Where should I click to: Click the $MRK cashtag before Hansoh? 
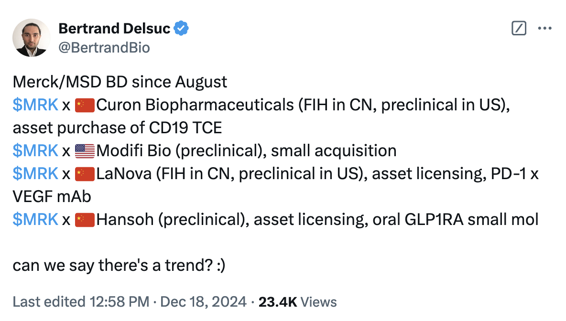35,220
